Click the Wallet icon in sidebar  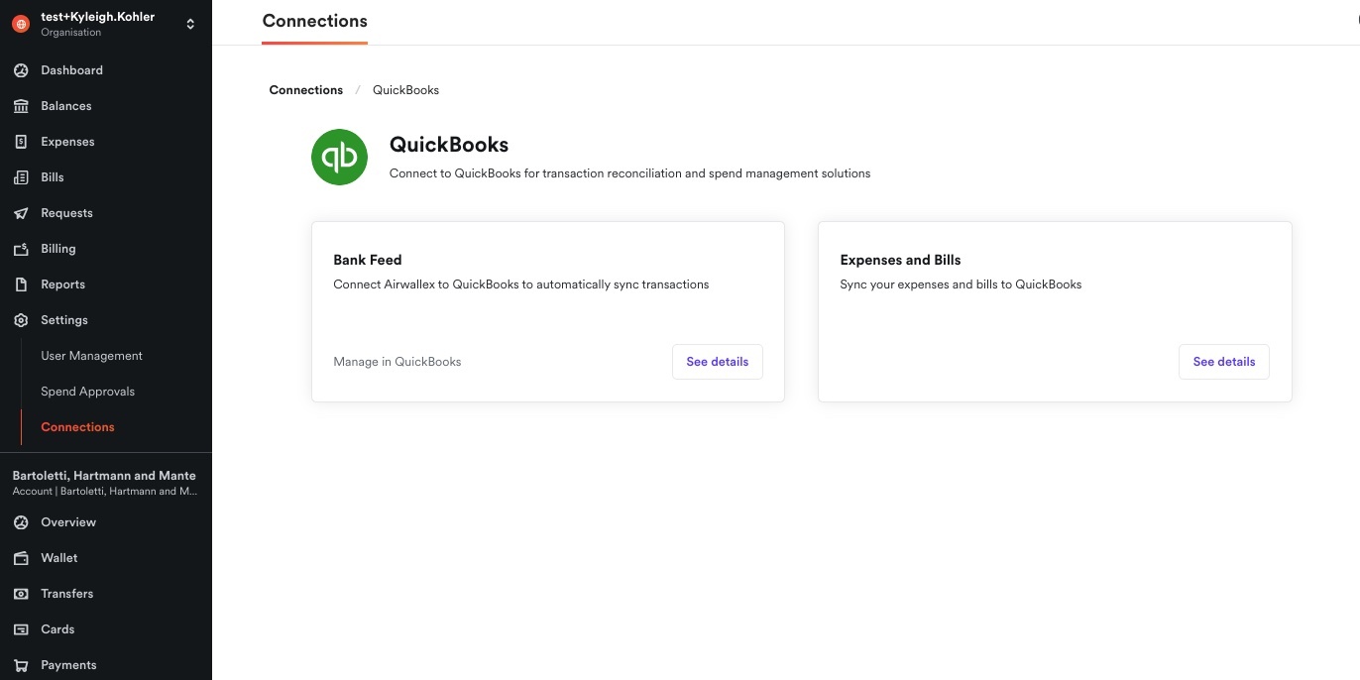(21, 558)
